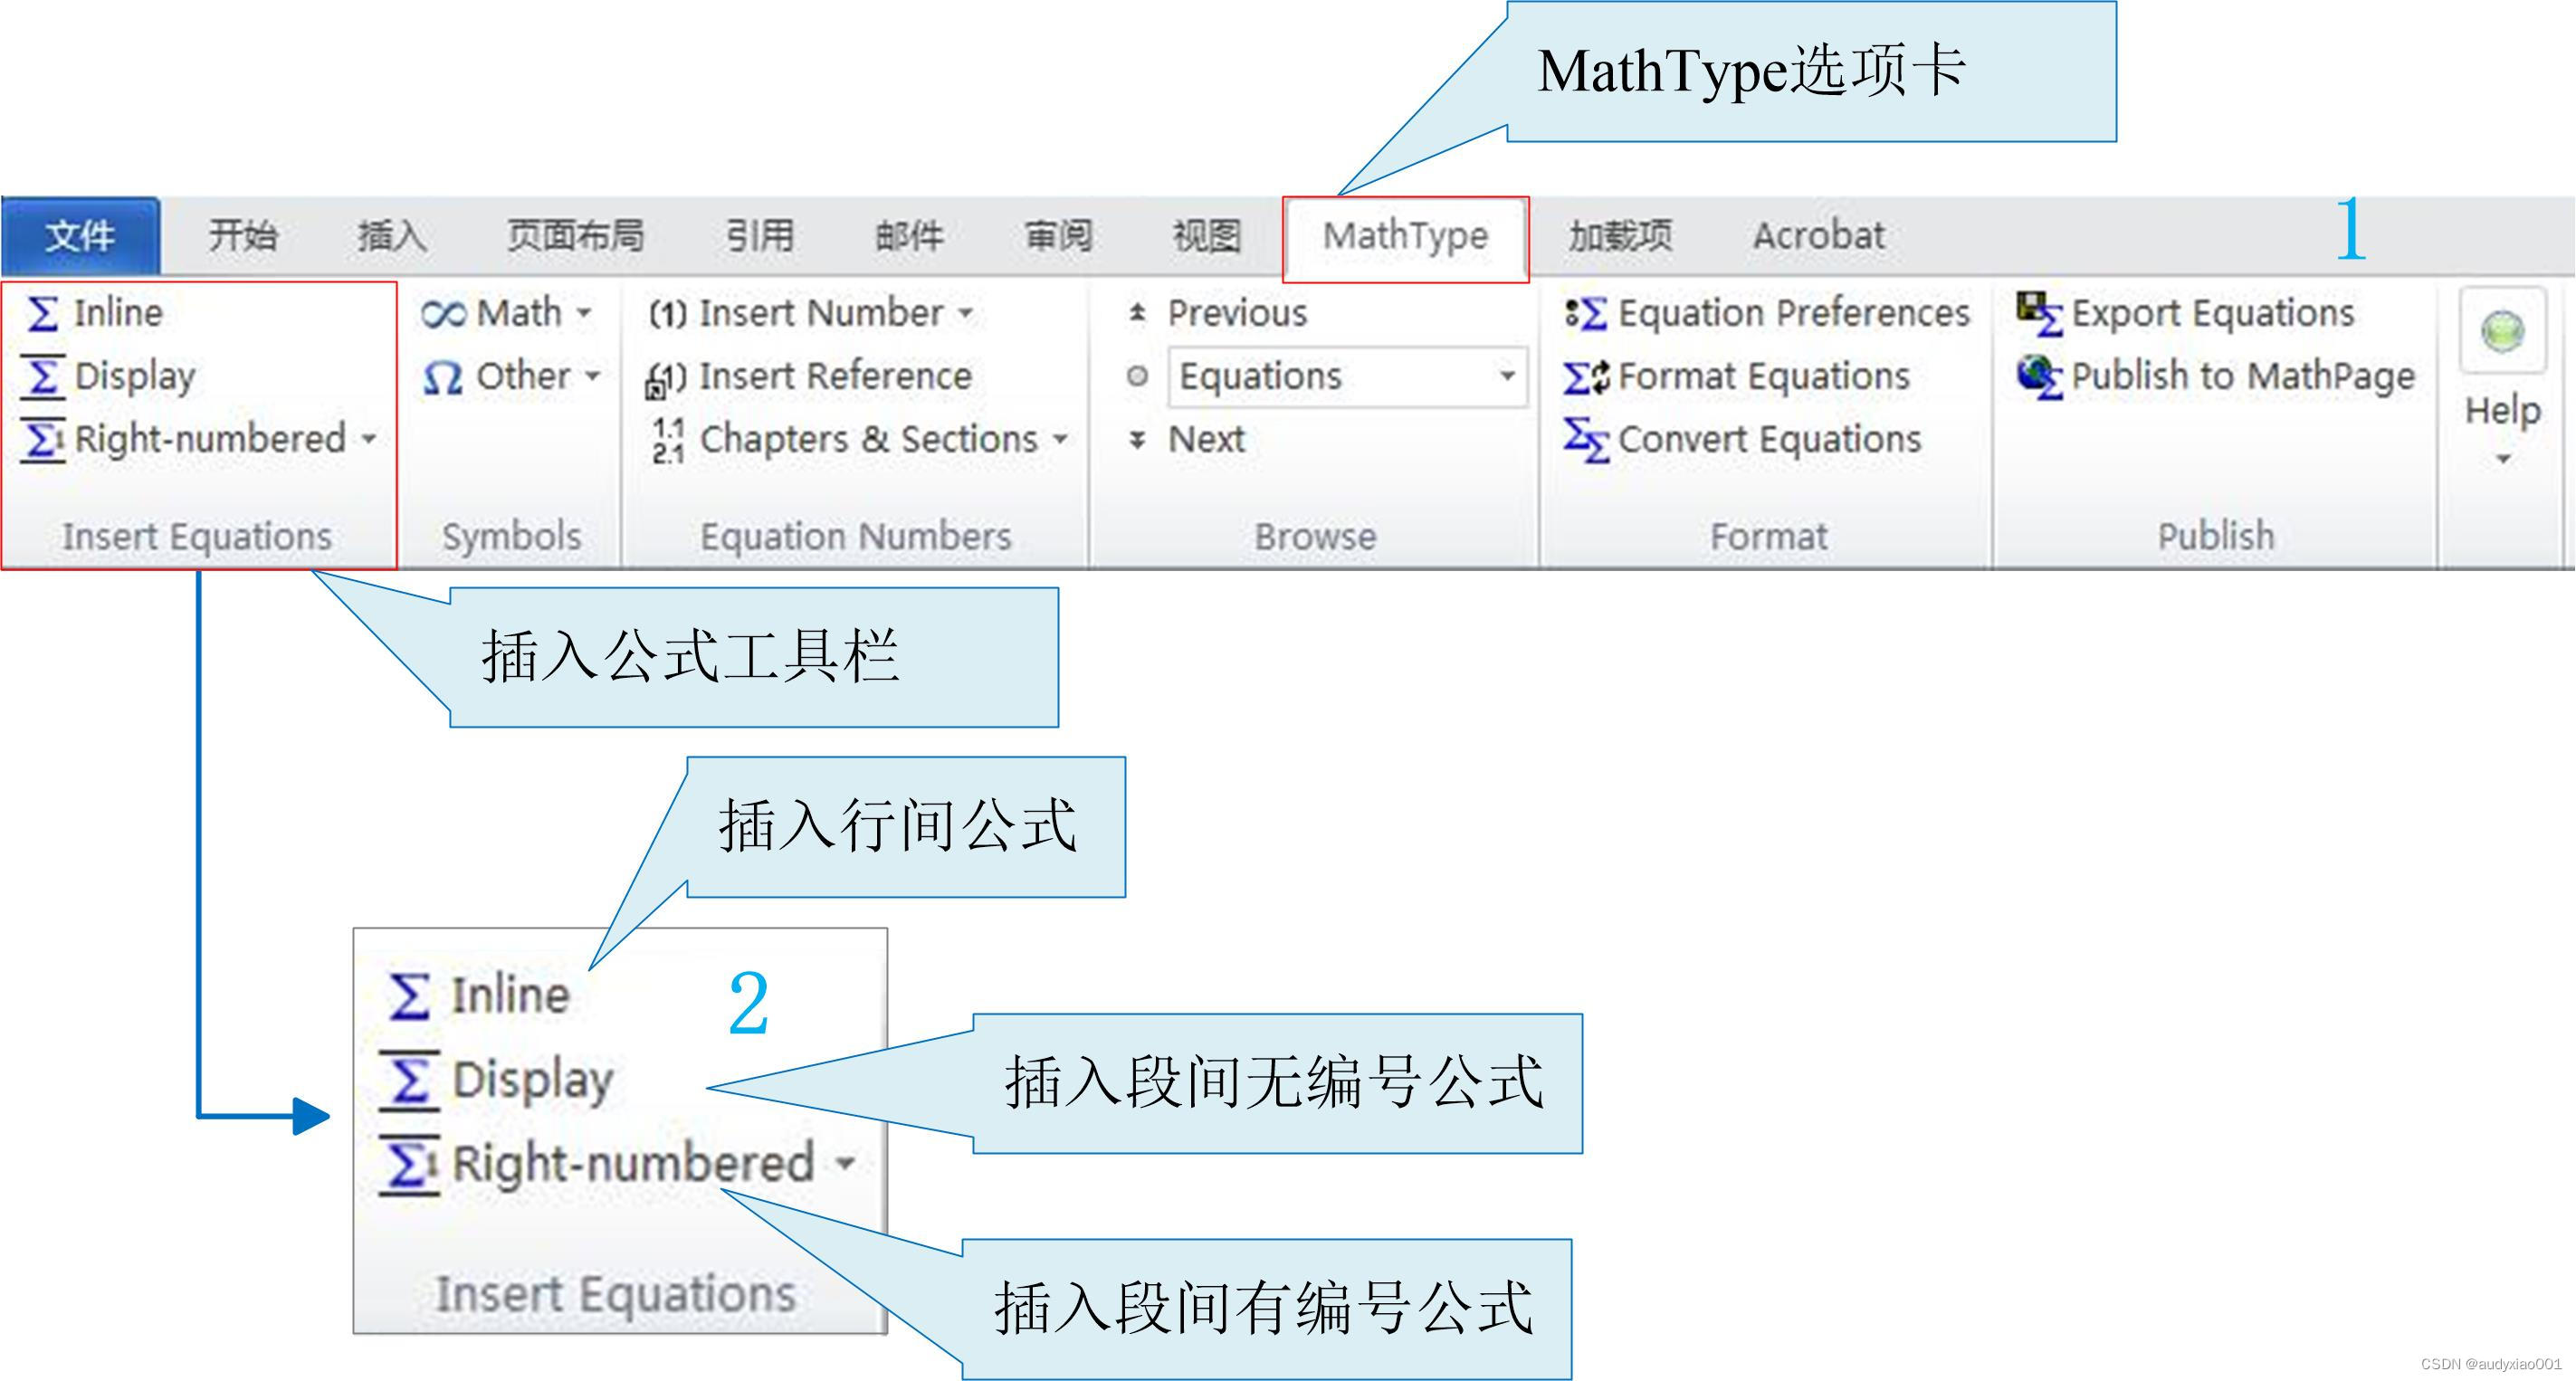Viewport: 2576px width, 1381px height.
Task: Switch to the MathType ribbon tab
Action: 1405,237
